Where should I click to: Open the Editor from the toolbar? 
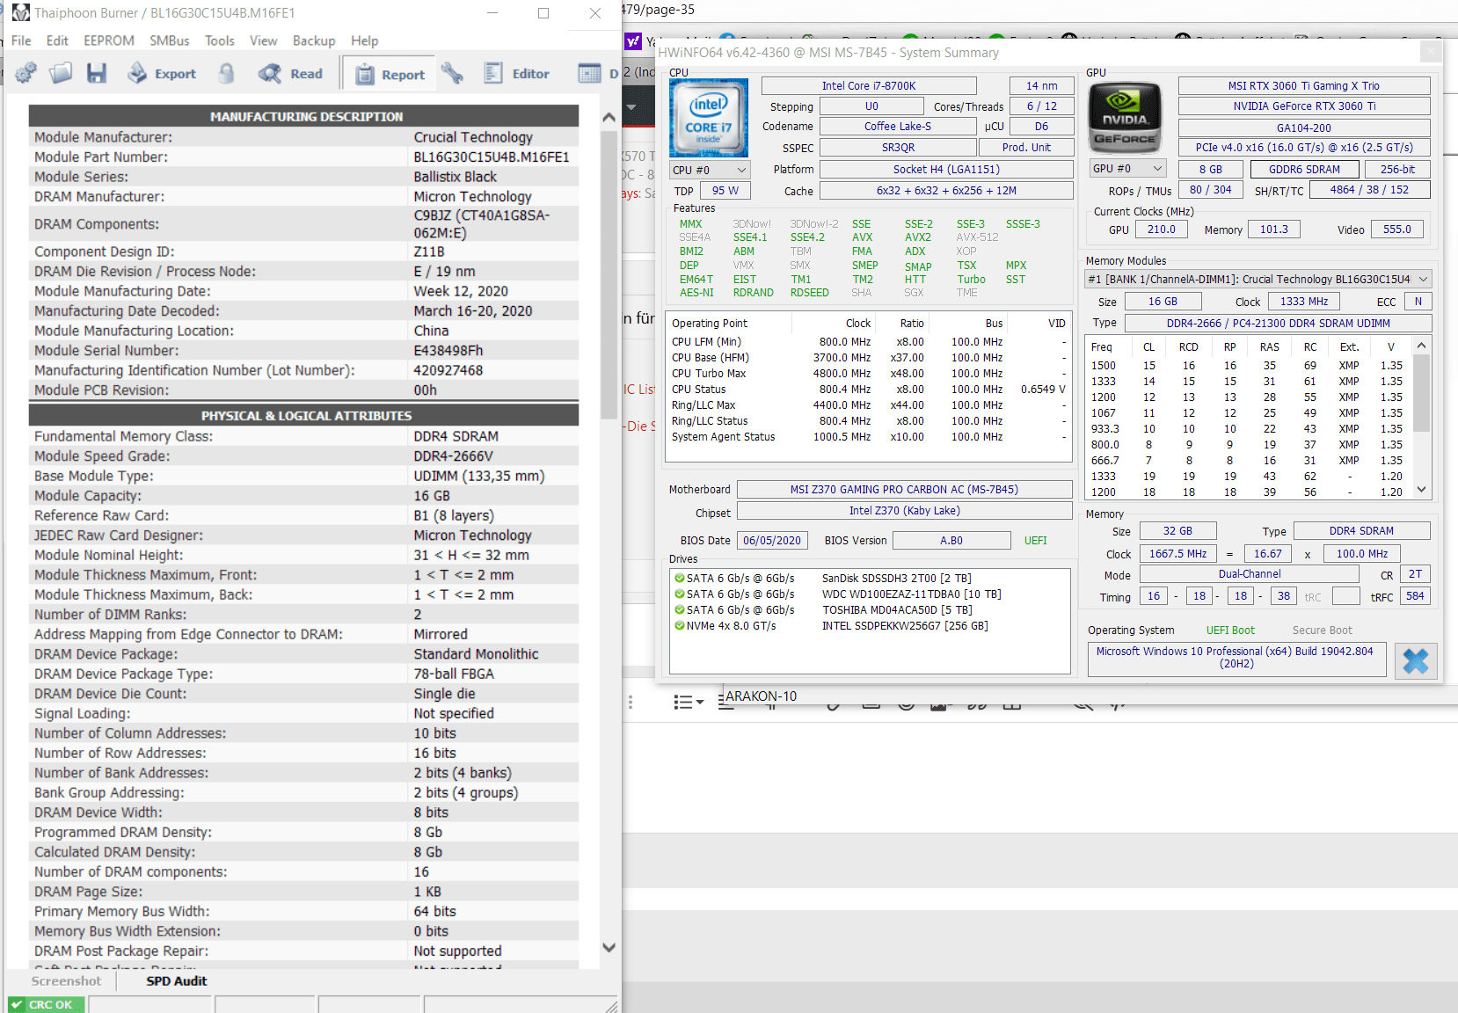(517, 74)
